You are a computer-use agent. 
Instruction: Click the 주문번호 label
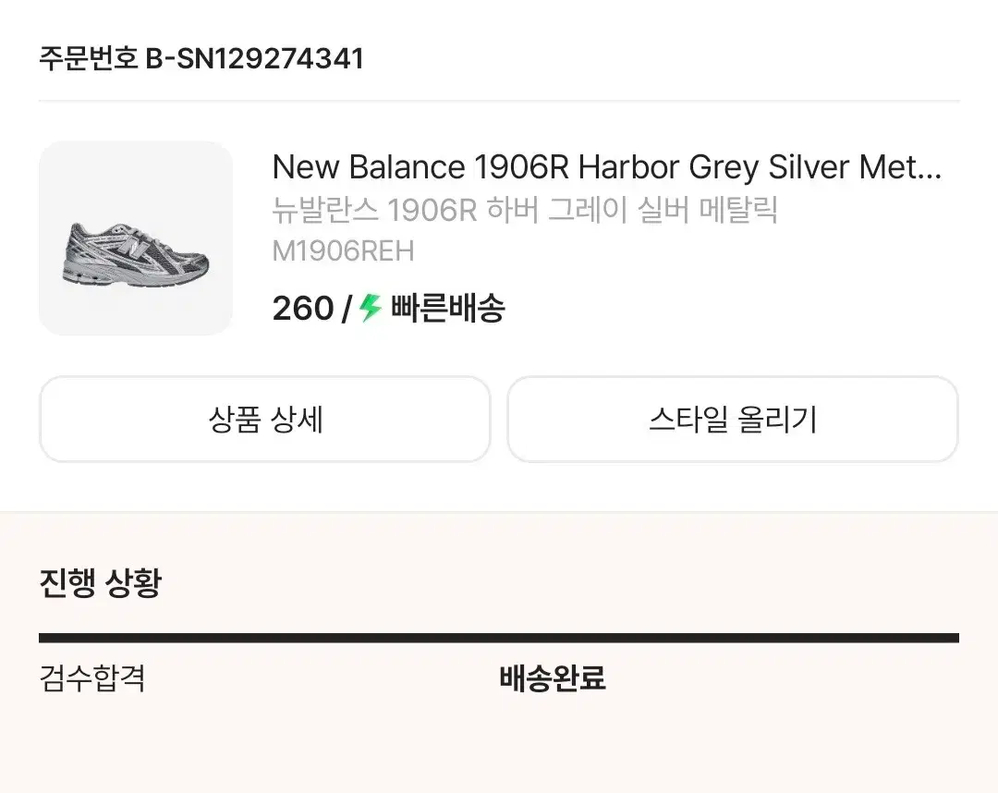[x=89, y=59]
